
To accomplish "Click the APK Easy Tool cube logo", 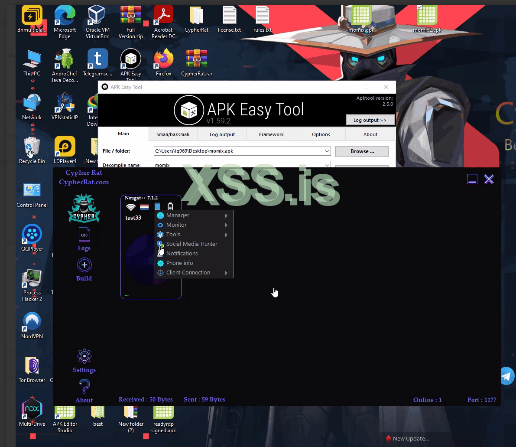I will tap(189, 110).
